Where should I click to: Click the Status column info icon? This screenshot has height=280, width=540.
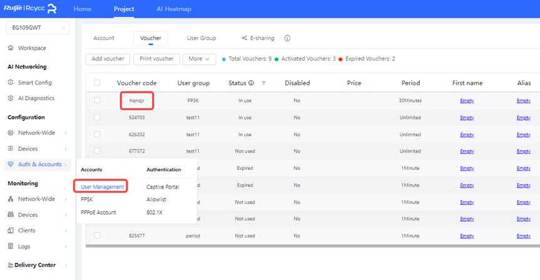[251, 83]
